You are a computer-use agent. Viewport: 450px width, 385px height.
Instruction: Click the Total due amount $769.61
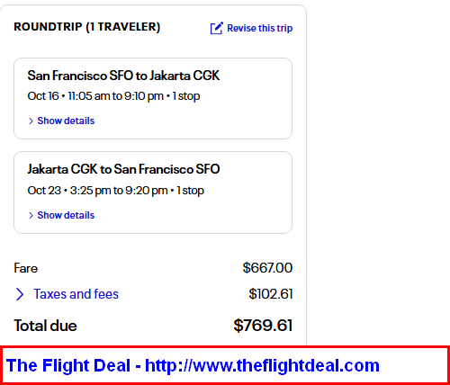click(x=263, y=326)
